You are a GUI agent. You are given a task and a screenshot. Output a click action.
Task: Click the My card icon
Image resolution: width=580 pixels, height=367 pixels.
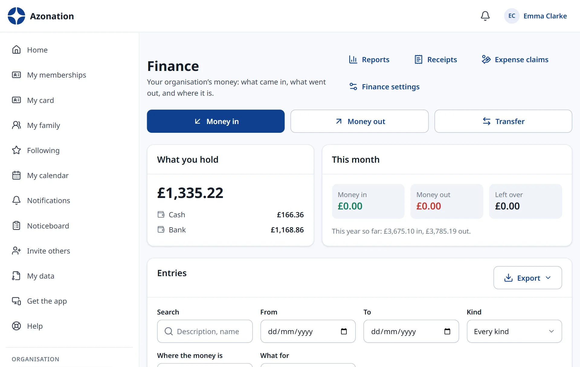pos(16,100)
